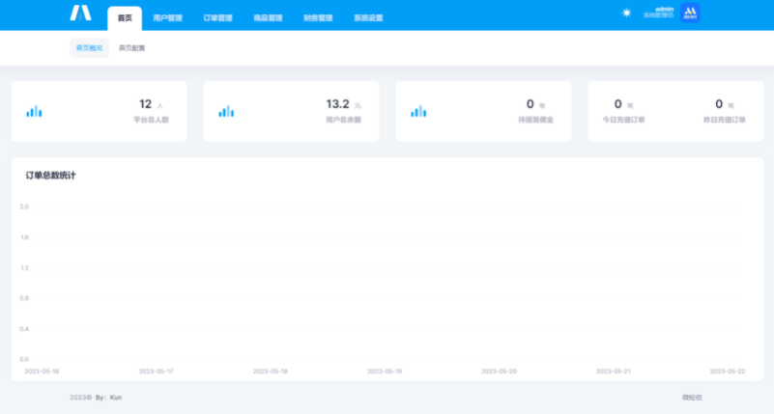The image size is (774, 414).
Task: Open the admin avatar menu
Action: coord(690,14)
